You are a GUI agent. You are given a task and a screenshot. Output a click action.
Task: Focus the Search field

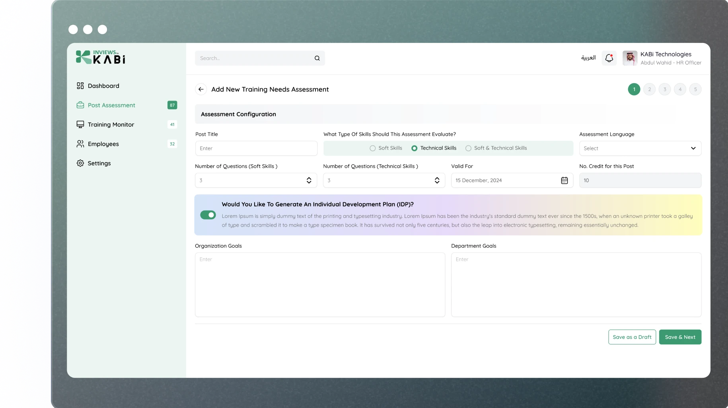tap(260, 58)
